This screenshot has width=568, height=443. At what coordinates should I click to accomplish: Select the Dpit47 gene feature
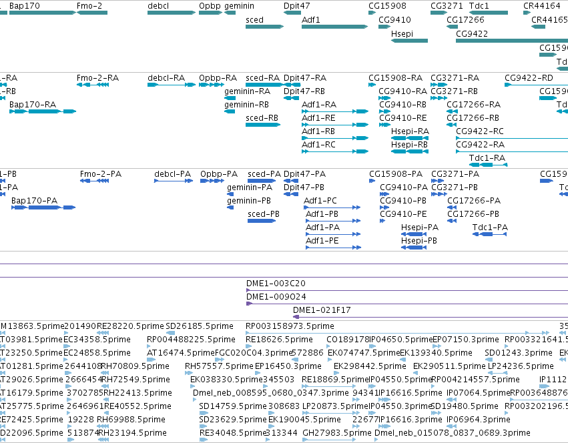coord(292,13)
